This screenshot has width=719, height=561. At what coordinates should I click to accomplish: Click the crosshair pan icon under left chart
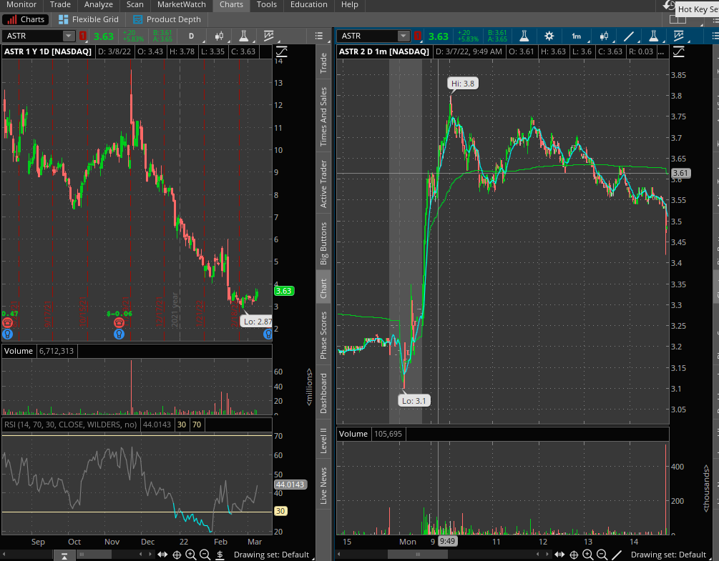tap(177, 555)
